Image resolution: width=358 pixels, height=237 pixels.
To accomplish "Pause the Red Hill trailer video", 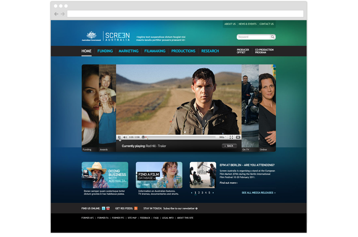I will (x=119, y=137).
